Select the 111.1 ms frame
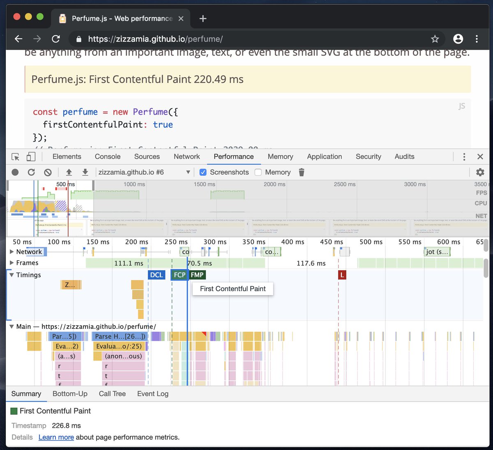This screenshot has height=450, width=493. click(x=129, y=263)
